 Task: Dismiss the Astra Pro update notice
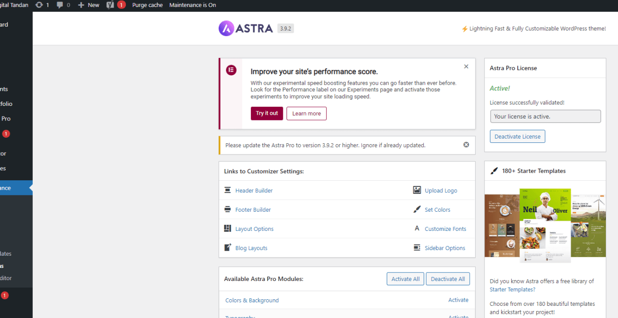466,145
